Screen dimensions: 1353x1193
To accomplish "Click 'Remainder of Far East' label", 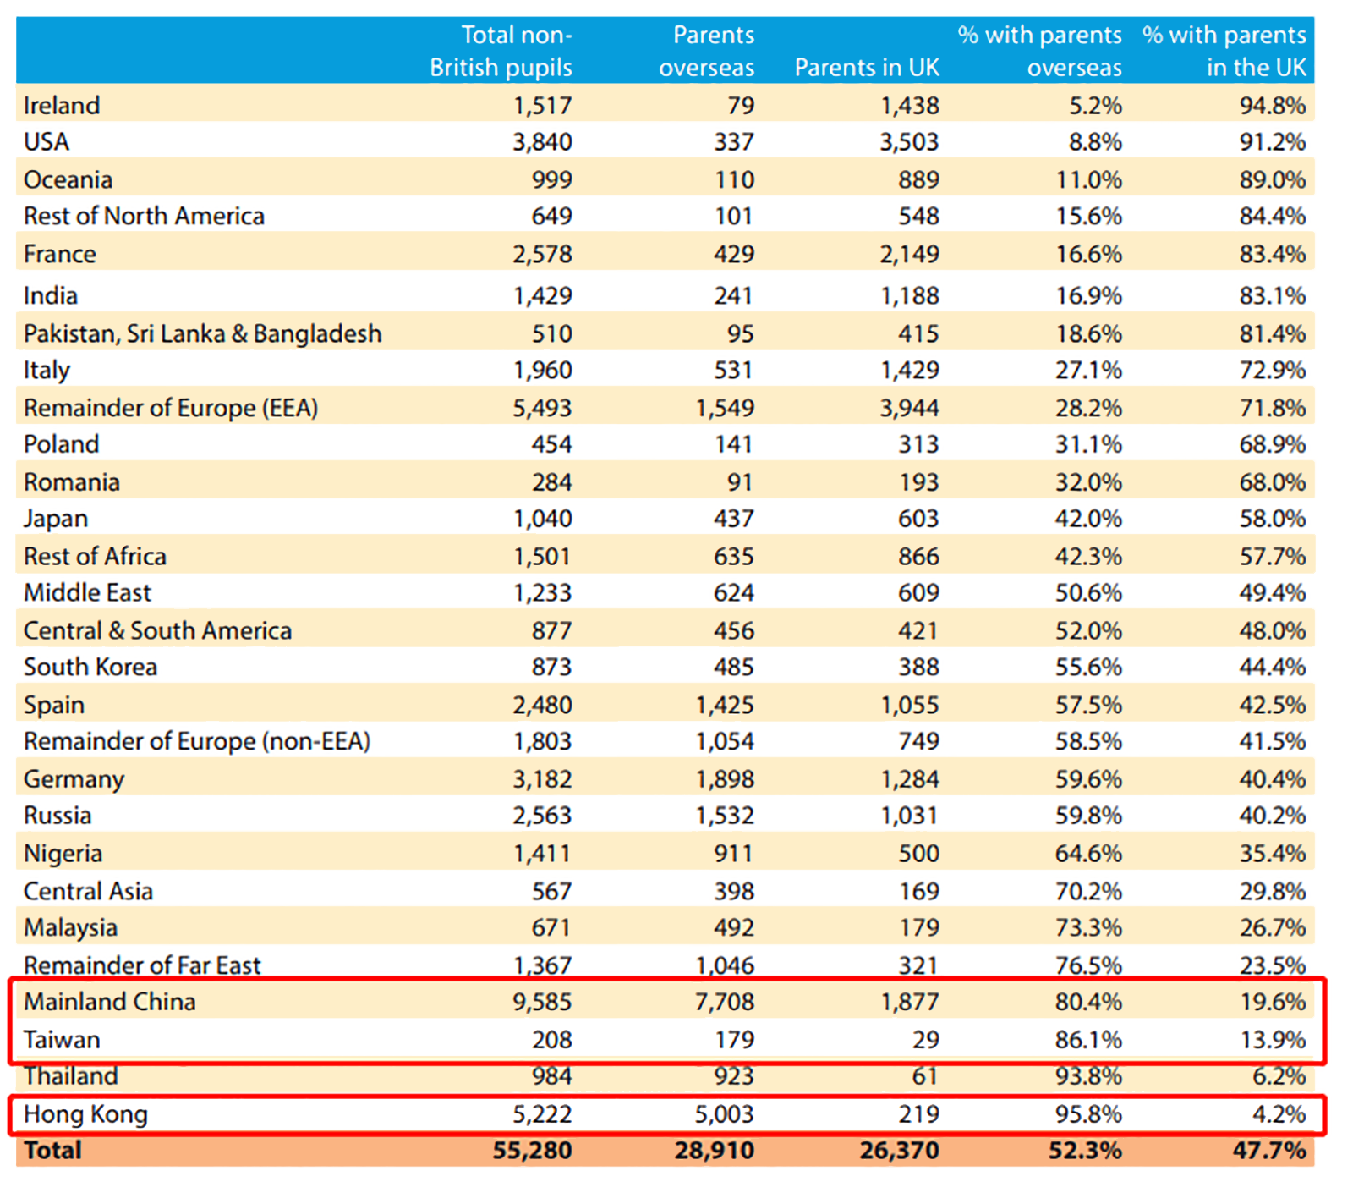I will [x=142, y=965].
